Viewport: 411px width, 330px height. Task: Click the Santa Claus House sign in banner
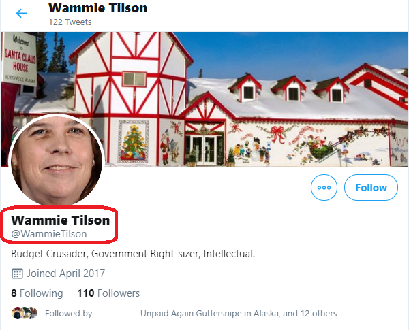pos(19,59)
